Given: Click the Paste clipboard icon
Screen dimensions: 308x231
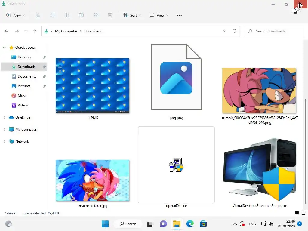Looking at the screenshot, I should coord(67,15).
